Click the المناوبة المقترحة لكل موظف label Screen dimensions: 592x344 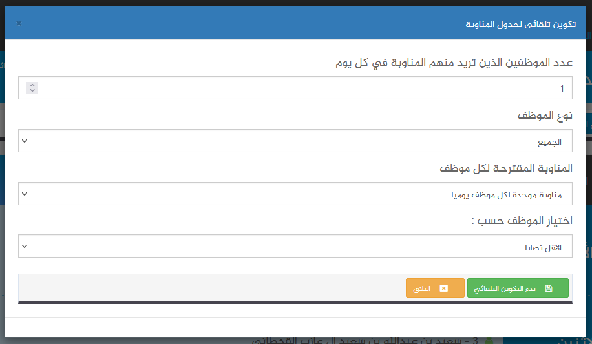pos(506,168)
